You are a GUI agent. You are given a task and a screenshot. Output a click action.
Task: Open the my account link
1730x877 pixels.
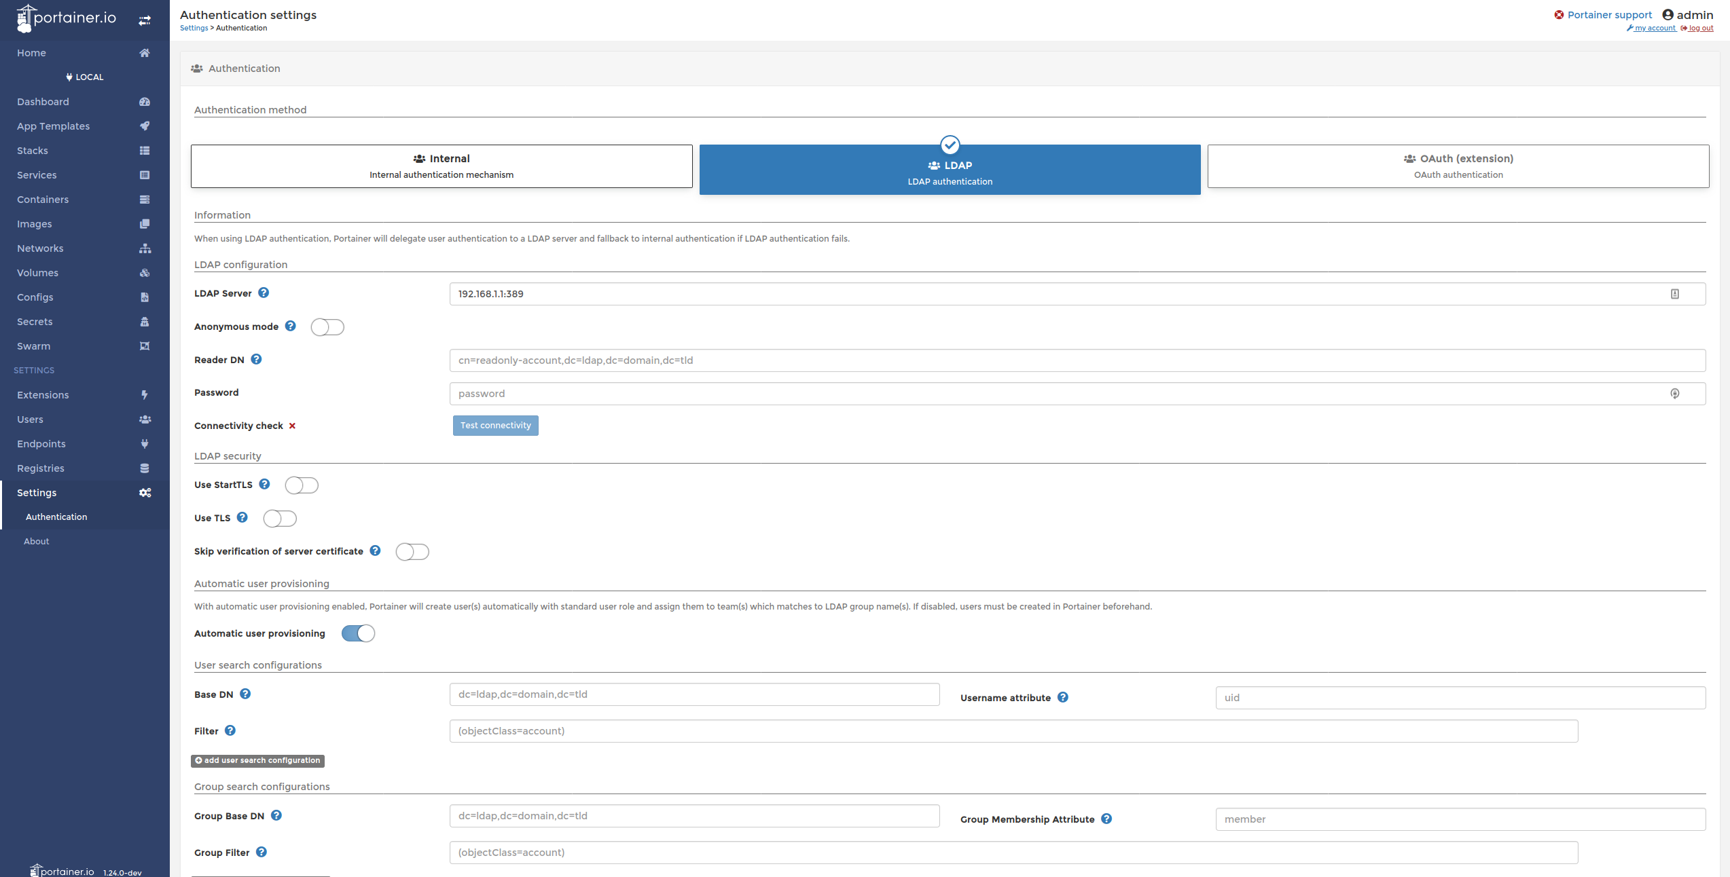(x=1651, y=29)
